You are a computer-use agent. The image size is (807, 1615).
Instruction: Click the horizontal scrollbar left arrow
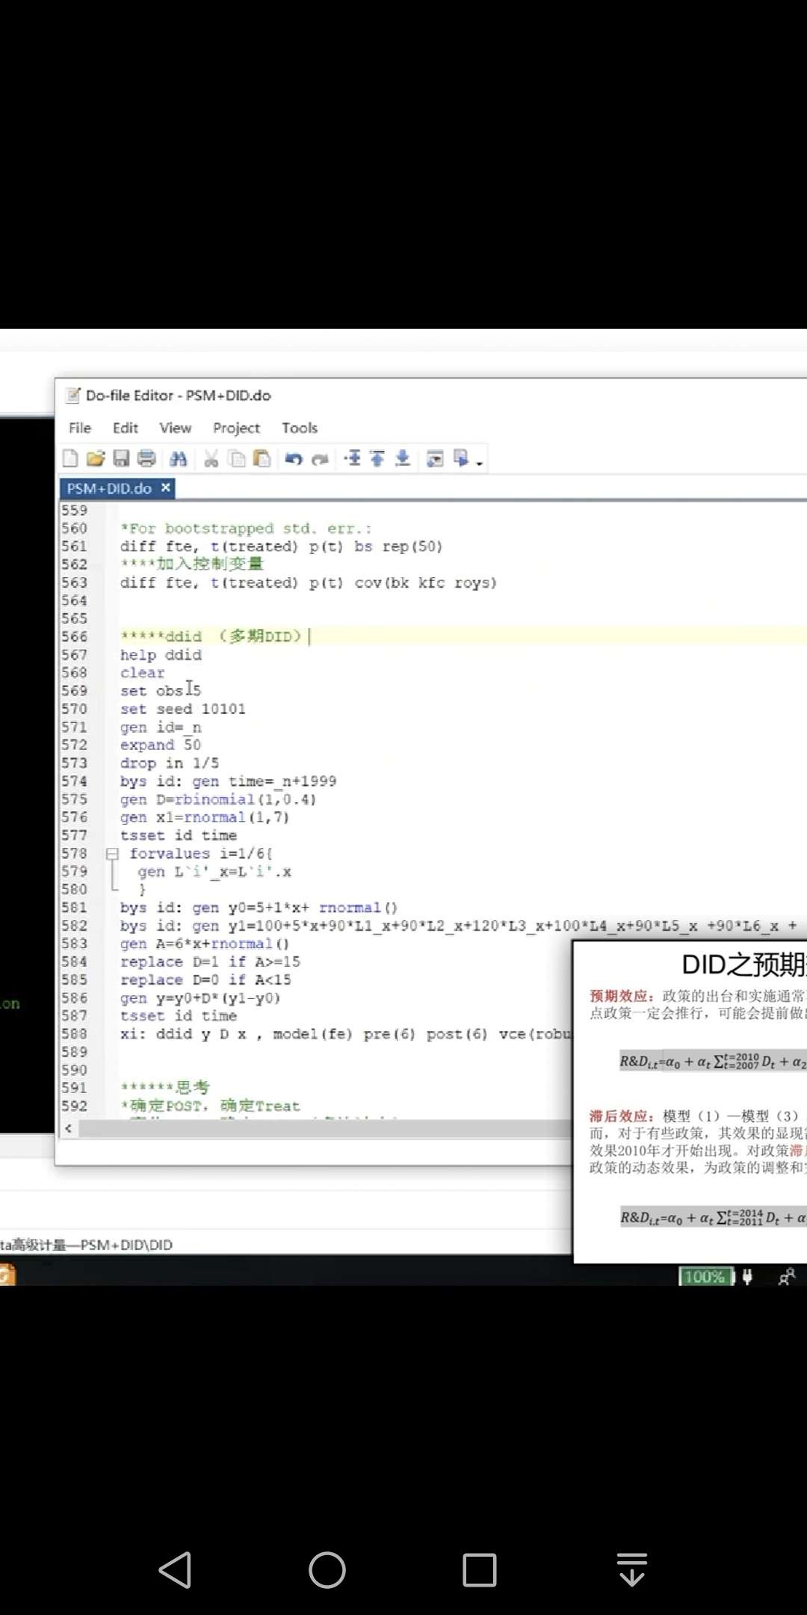click(69, 1128)
